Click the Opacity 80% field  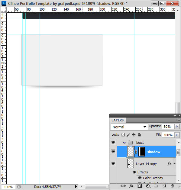point(168,127)
